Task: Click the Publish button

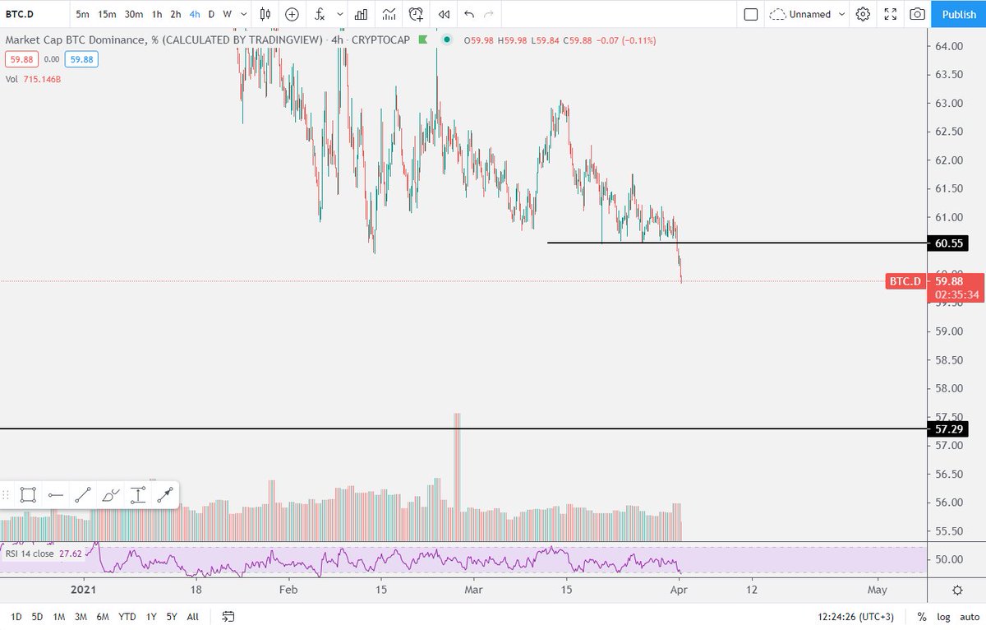Action: [x=959, y=14]
